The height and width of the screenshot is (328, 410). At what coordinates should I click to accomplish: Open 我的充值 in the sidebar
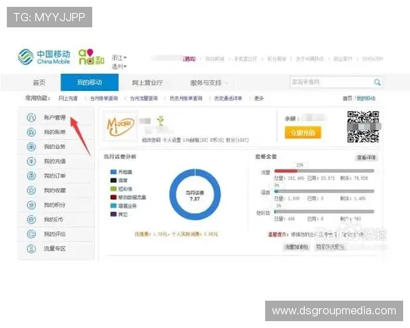pos(55,161)
